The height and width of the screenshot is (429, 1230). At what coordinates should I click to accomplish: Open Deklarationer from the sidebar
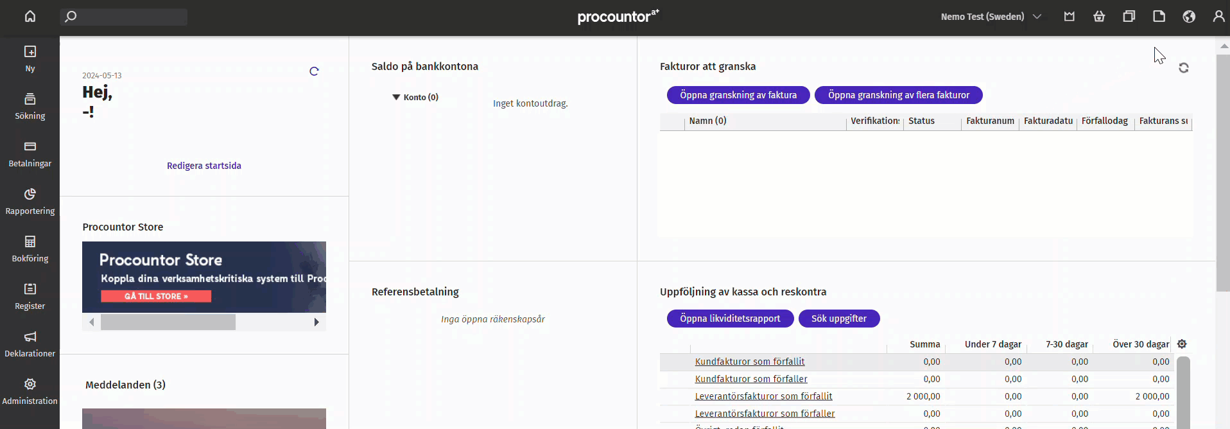point(30,344)
